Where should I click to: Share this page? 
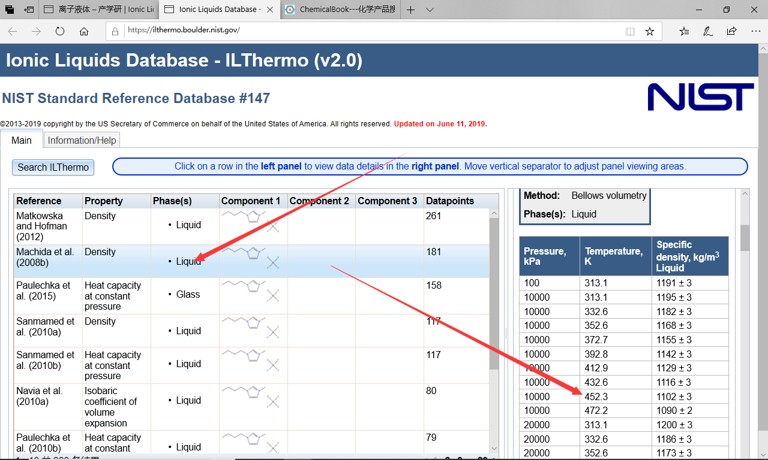(731, 31)
